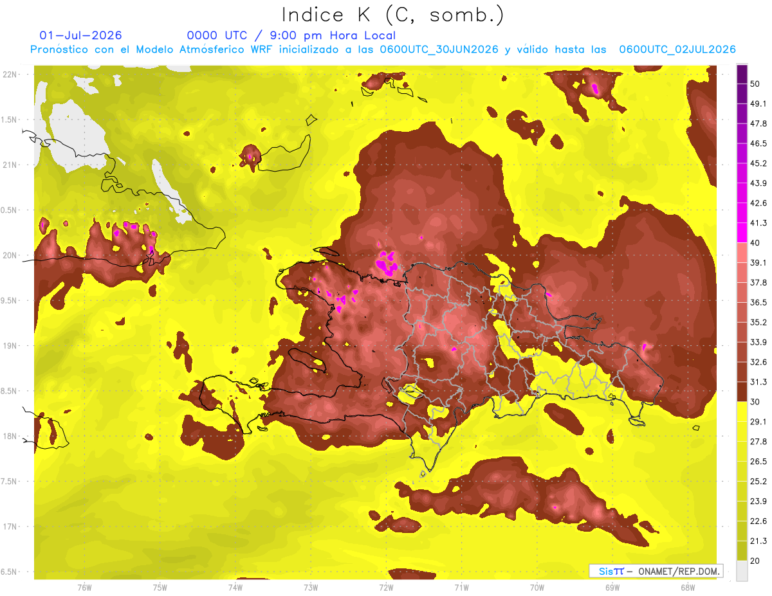This screenshot has height=596, width=772.
Task: Click the '20N' latitude label
Action: point(10,255)
